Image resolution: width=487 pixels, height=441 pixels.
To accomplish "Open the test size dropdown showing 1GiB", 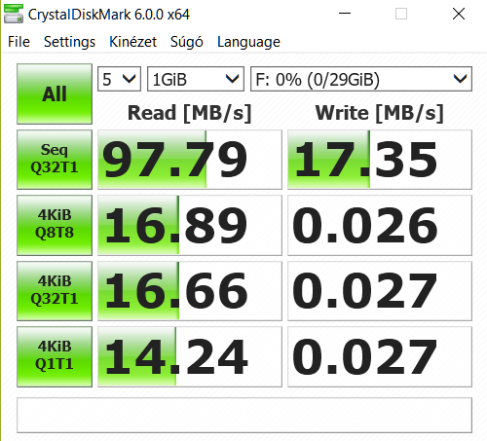I will [196, 79].
